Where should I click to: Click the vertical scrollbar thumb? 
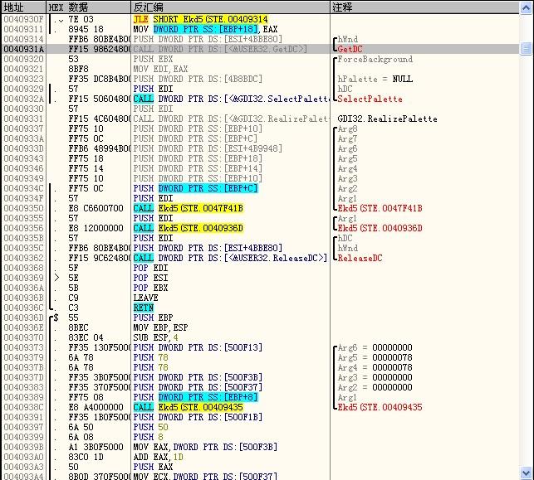[x=526, y=49]
